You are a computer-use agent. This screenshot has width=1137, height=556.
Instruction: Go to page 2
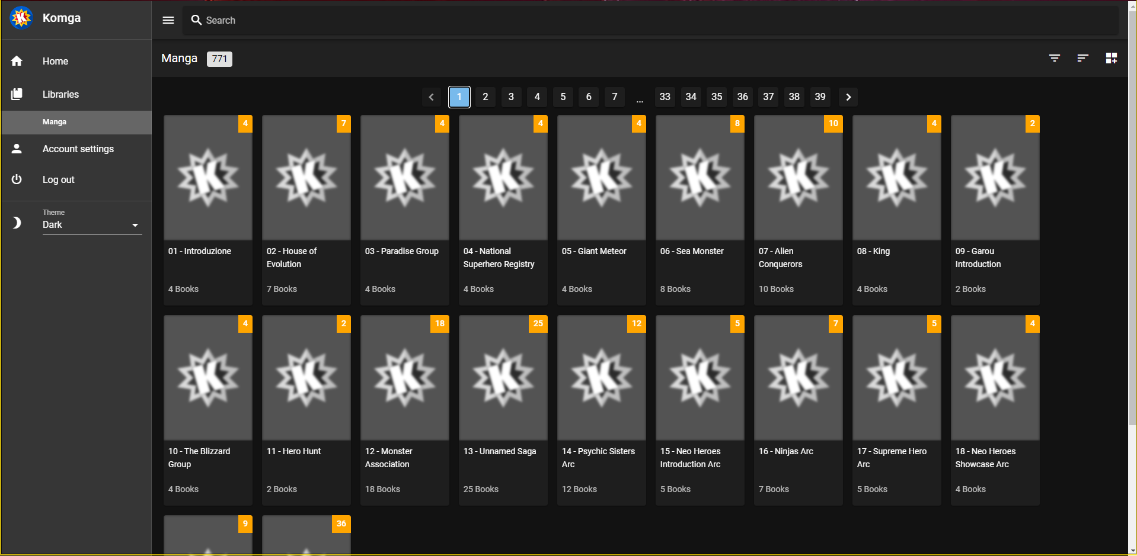click(x=486, y=97)
